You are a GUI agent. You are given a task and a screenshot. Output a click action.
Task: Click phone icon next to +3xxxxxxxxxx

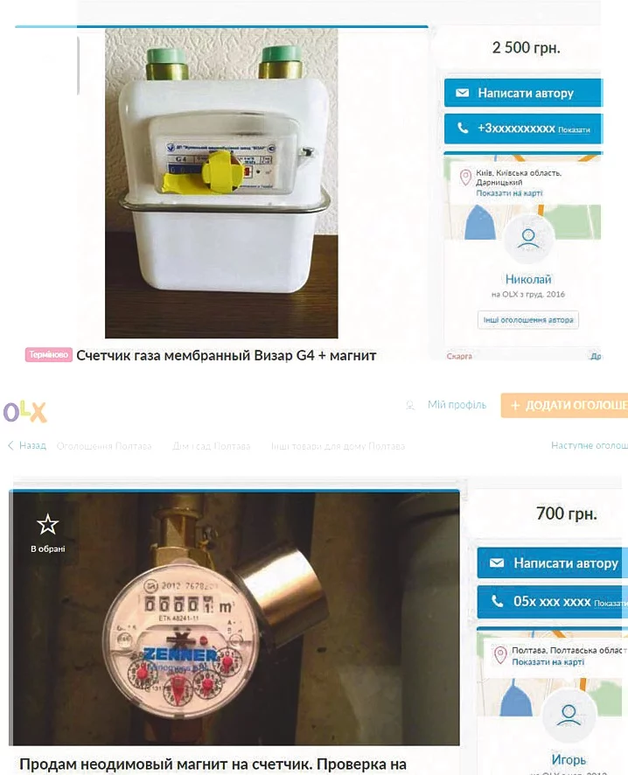[x=463, y=128]
